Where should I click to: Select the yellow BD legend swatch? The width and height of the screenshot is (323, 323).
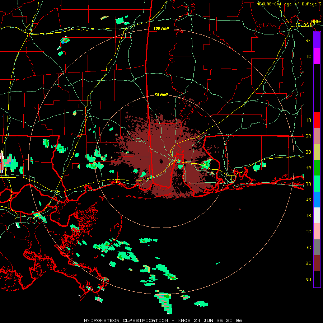(x=317, y=152)
